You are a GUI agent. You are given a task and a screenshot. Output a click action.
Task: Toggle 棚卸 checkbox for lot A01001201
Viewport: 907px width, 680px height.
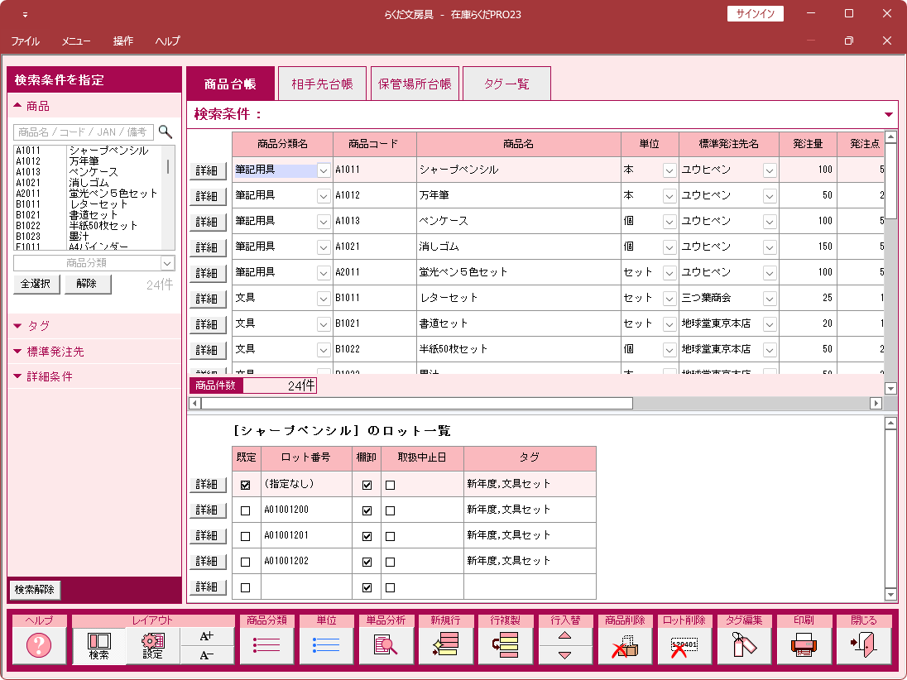(367, 536)
